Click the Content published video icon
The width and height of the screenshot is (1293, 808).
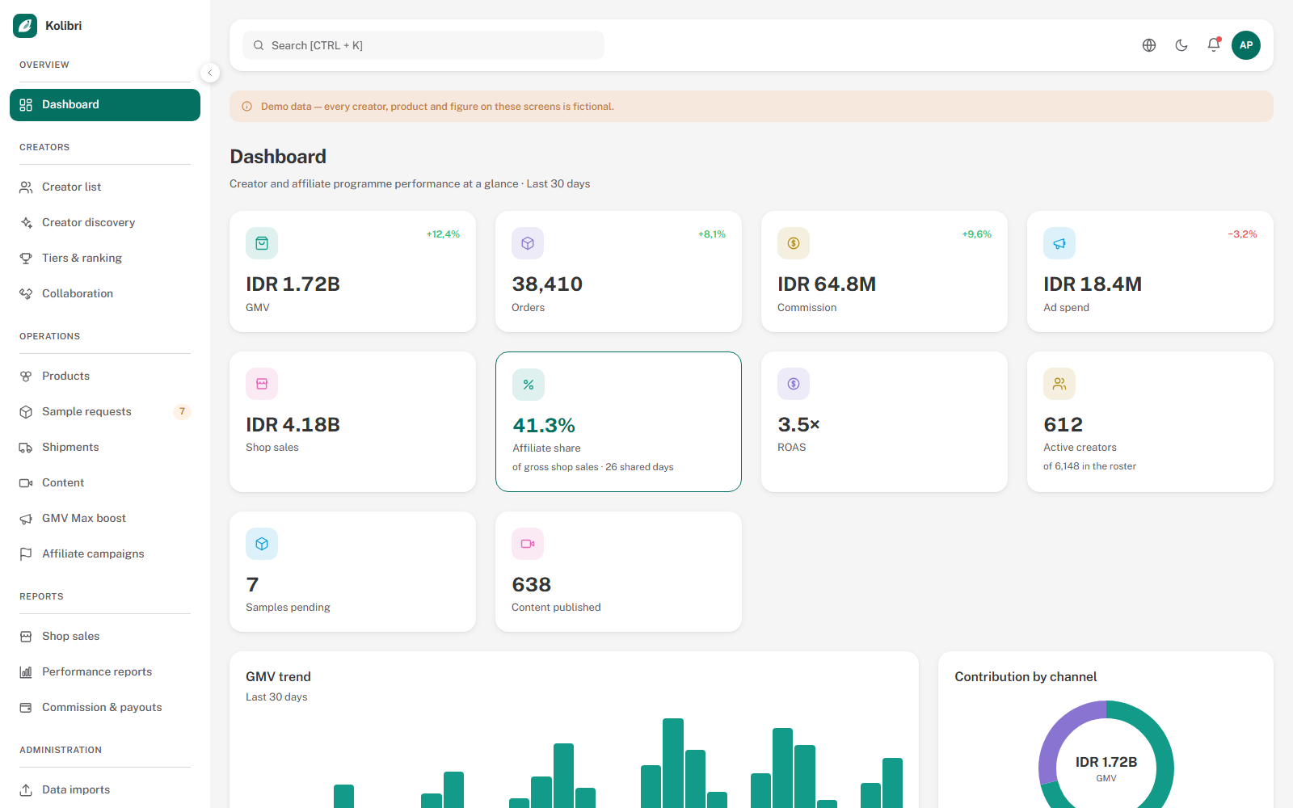(528, 544)
